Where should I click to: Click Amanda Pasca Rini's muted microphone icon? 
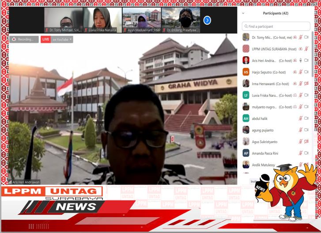click(301, 153)
